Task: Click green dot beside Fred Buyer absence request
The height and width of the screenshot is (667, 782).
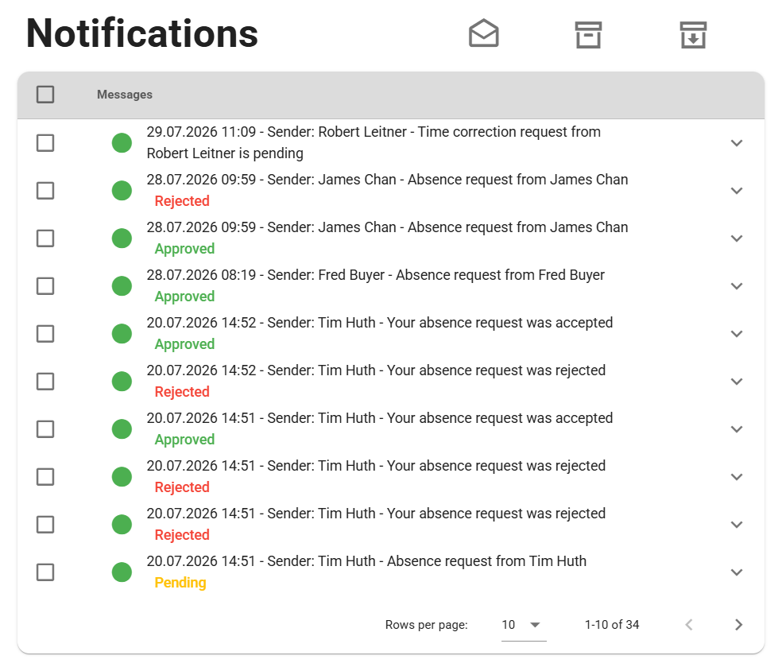Action: (122, 286)
